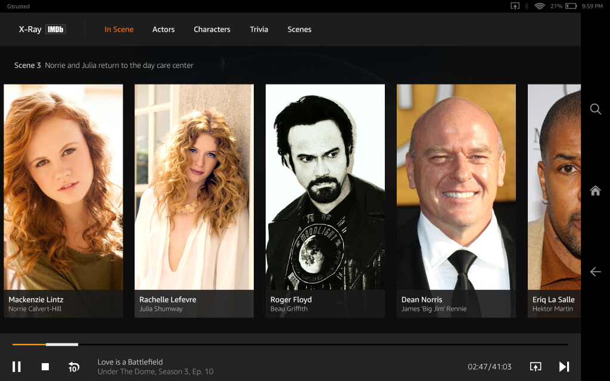The width and height of the screenshot is (610, 381).
Task: Click the Gtrusted status bar label
Action: coord(18,6)
